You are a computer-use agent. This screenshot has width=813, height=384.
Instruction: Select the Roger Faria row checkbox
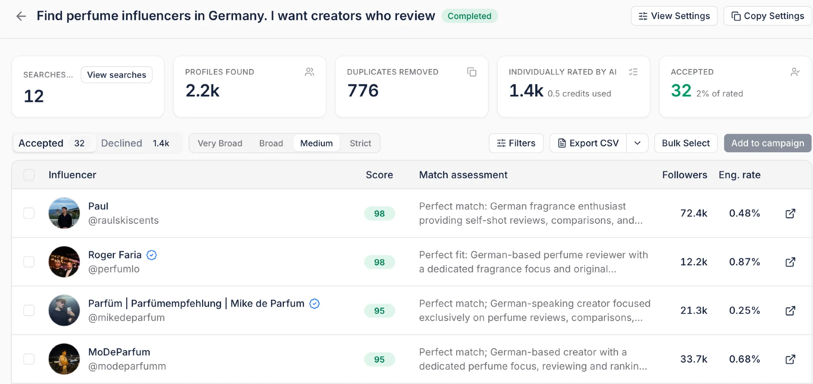[x=29, y=262]
